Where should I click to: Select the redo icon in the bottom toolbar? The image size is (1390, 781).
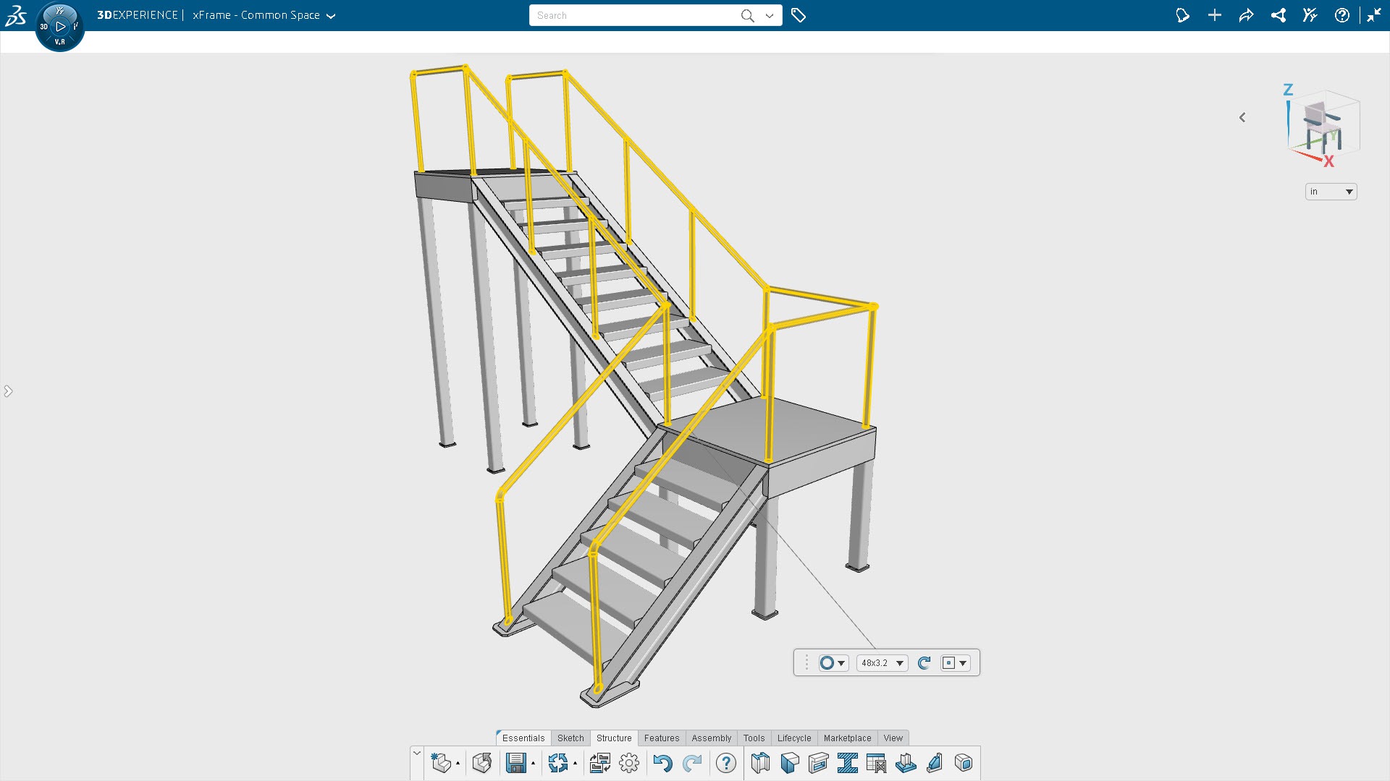tap(692, 763)
